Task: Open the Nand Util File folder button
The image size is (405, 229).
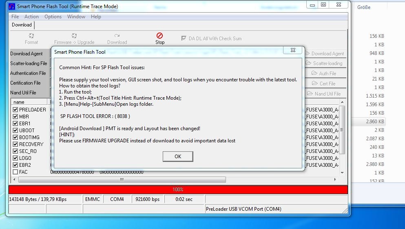Action: [325, 94]
